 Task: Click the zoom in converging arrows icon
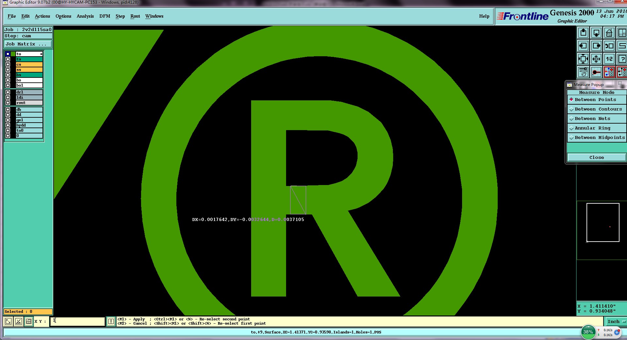coord(583,59)
